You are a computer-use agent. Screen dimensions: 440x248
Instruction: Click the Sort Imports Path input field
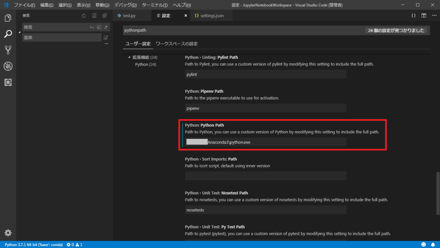point(266,176)
